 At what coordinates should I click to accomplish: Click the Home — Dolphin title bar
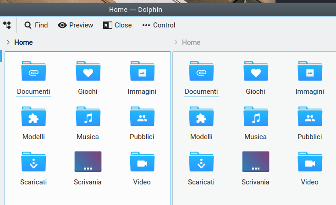[x=168, y=10]
